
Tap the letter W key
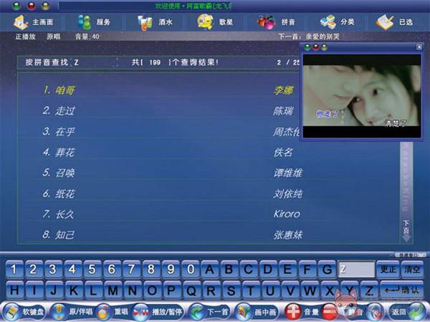click(x=310, y=291)
